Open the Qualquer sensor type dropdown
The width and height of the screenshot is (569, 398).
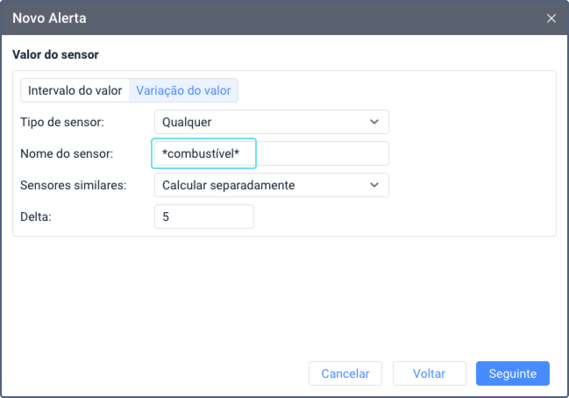(x=271, y=122)
